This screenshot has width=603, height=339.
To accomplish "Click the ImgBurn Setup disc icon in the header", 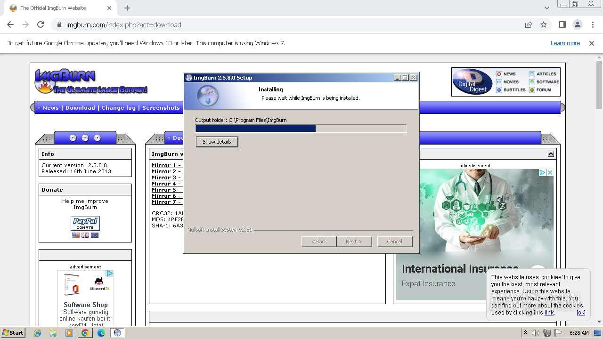I will coord(208,96).
